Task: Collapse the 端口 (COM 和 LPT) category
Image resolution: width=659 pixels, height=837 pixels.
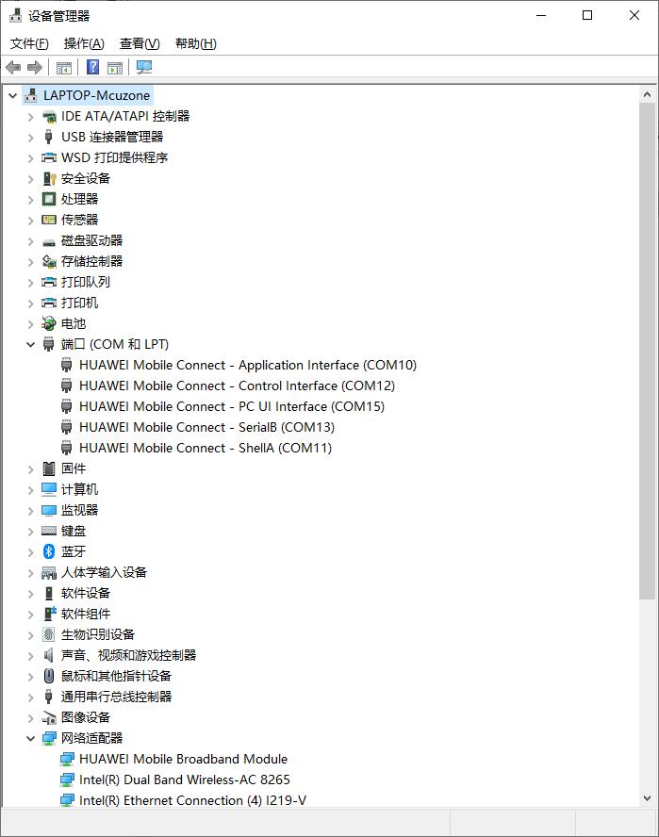Action: click(x=30, y=345)
